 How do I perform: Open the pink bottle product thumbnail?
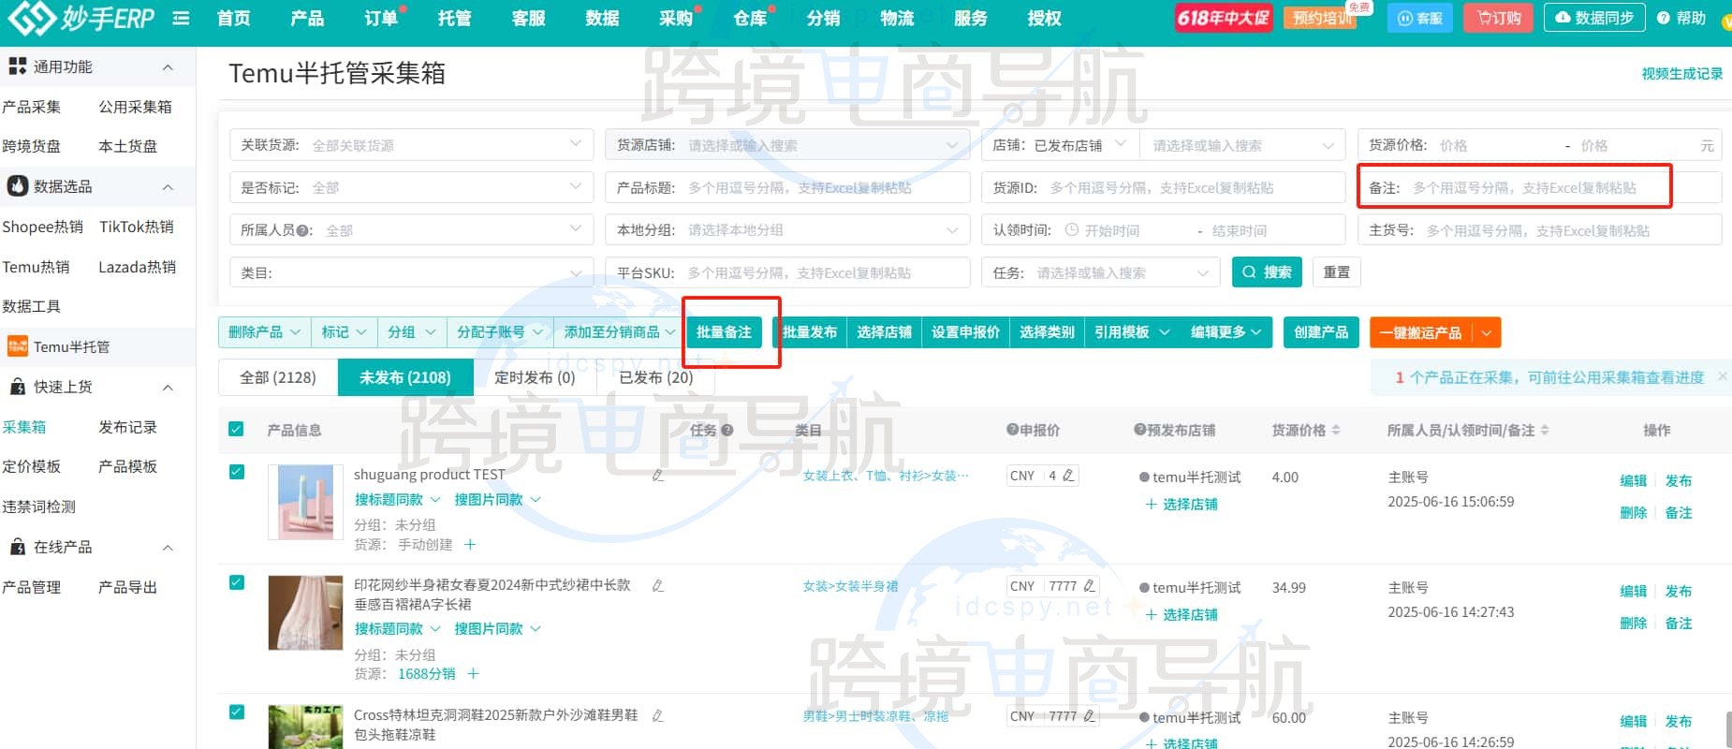coord(305,502)
